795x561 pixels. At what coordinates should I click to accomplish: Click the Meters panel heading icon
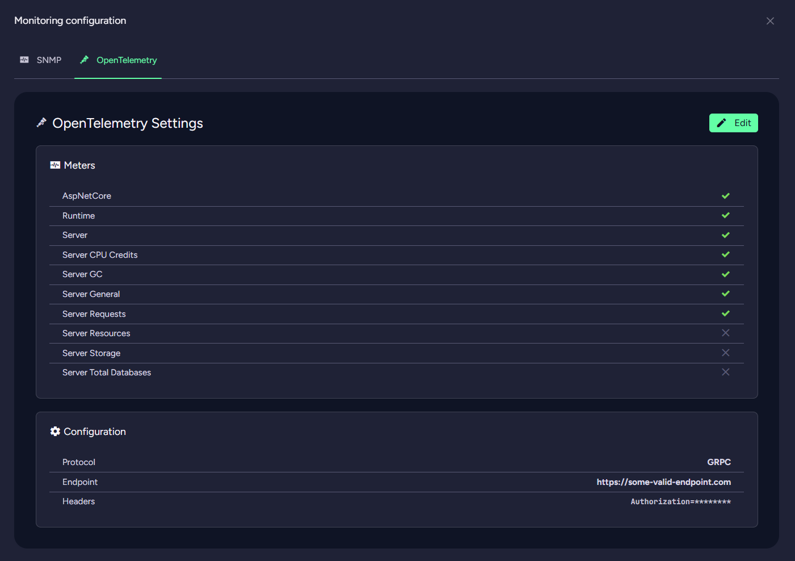click(x=55, y=165)
